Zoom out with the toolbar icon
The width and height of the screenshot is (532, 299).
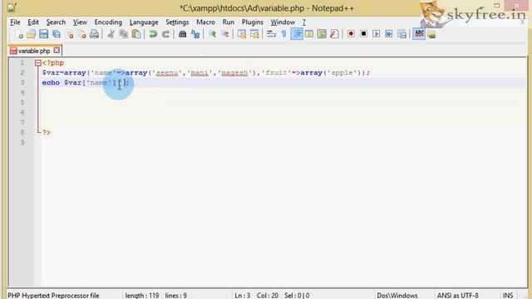(x=224, y=34)
